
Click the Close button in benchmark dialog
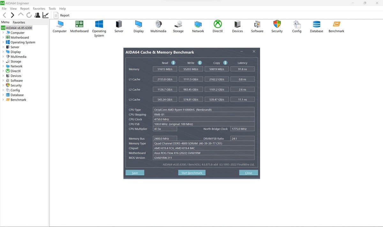(249, 172)
